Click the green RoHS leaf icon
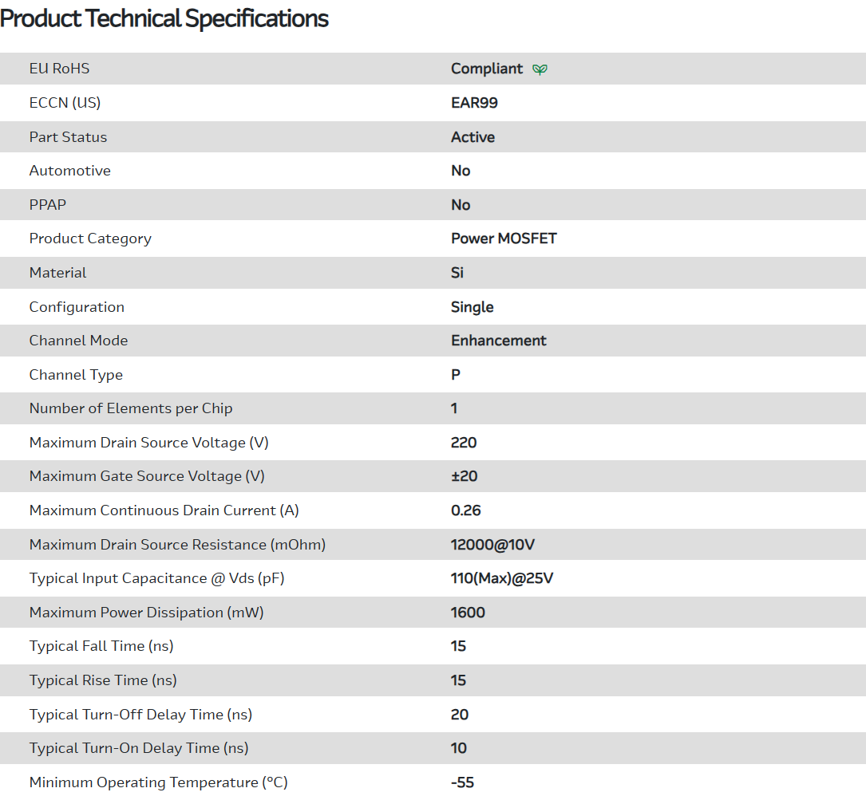 540,69
